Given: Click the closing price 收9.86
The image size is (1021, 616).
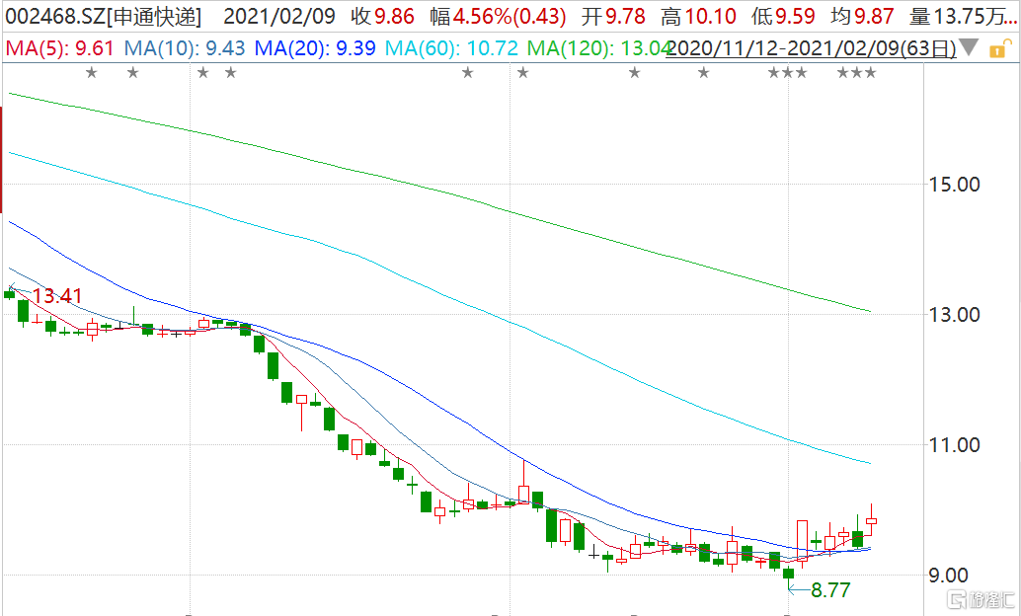Looking at the screenshot, I should tap(382, 16).
